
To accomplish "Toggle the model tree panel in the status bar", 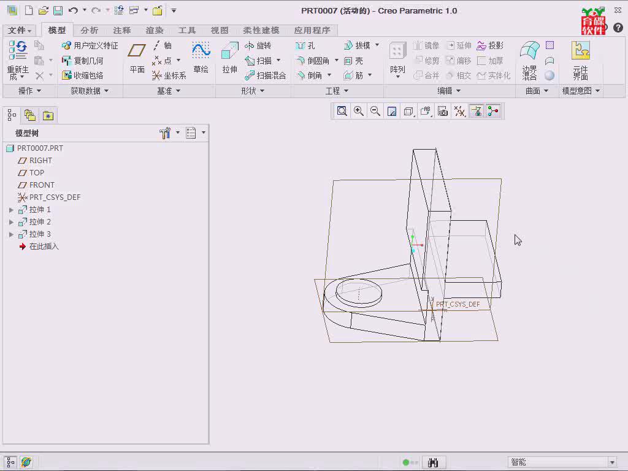I will tap(10, 462).
